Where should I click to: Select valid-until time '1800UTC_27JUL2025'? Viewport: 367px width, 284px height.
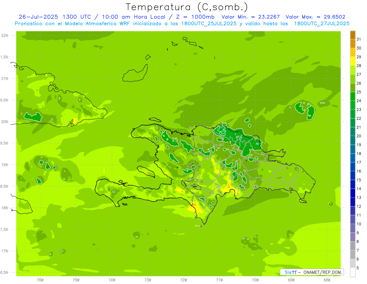point(322,24)
